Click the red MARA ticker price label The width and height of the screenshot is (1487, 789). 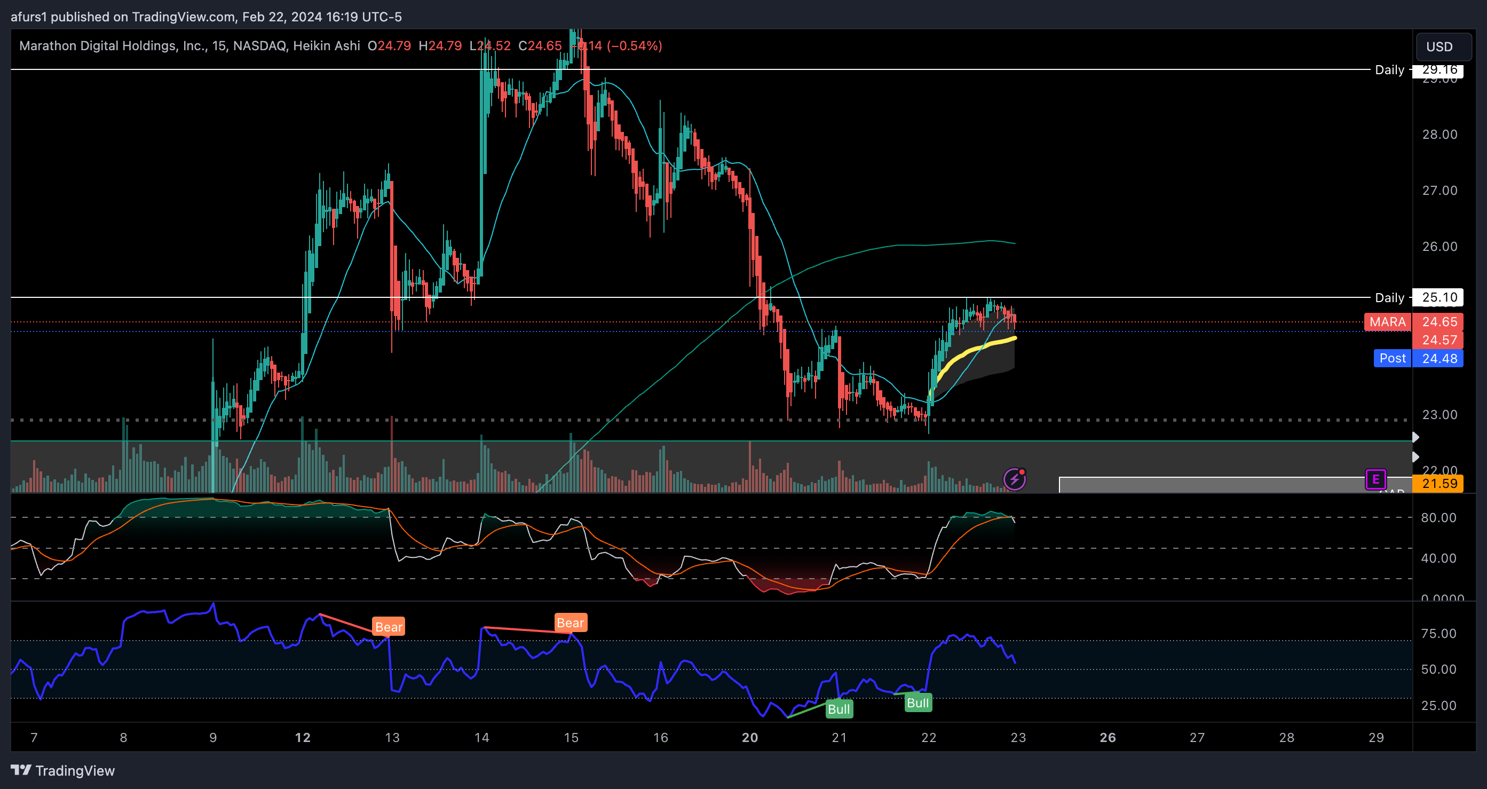tap(1388, 321)
